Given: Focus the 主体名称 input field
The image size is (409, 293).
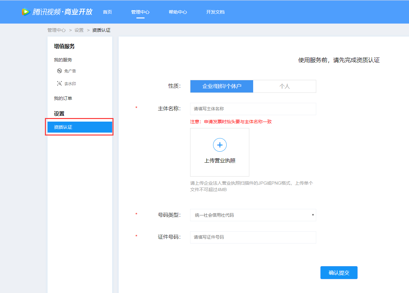Looking at the screenshot, I should [x=253, y=109].
